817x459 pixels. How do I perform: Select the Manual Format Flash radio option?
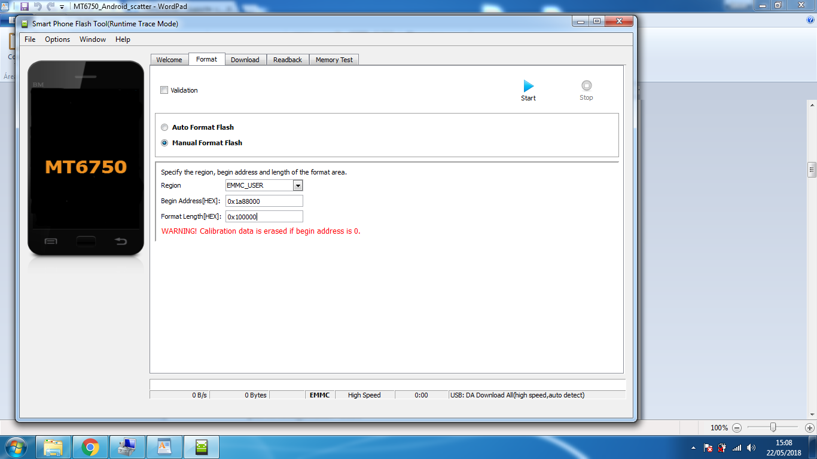tap(164, 143)
